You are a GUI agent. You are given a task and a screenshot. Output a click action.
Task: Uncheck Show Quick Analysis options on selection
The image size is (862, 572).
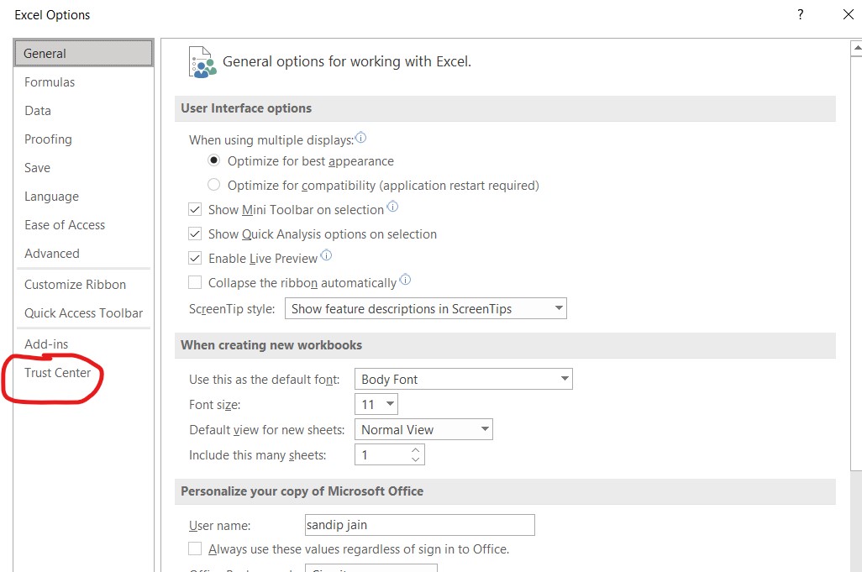(195, 234)
